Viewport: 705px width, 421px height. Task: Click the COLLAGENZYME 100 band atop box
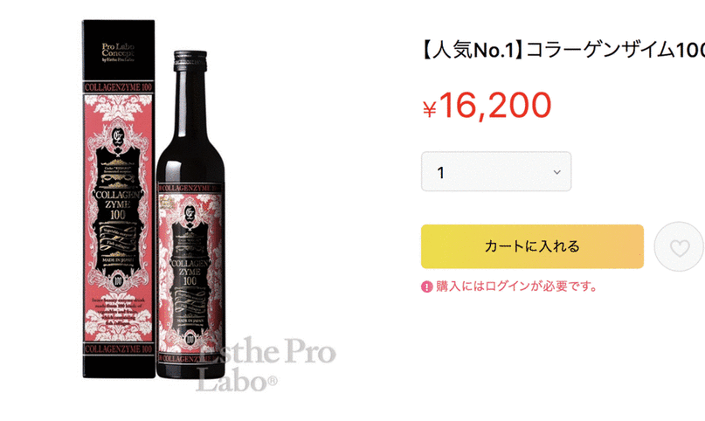pyautogui.click(x=119, y=87)
